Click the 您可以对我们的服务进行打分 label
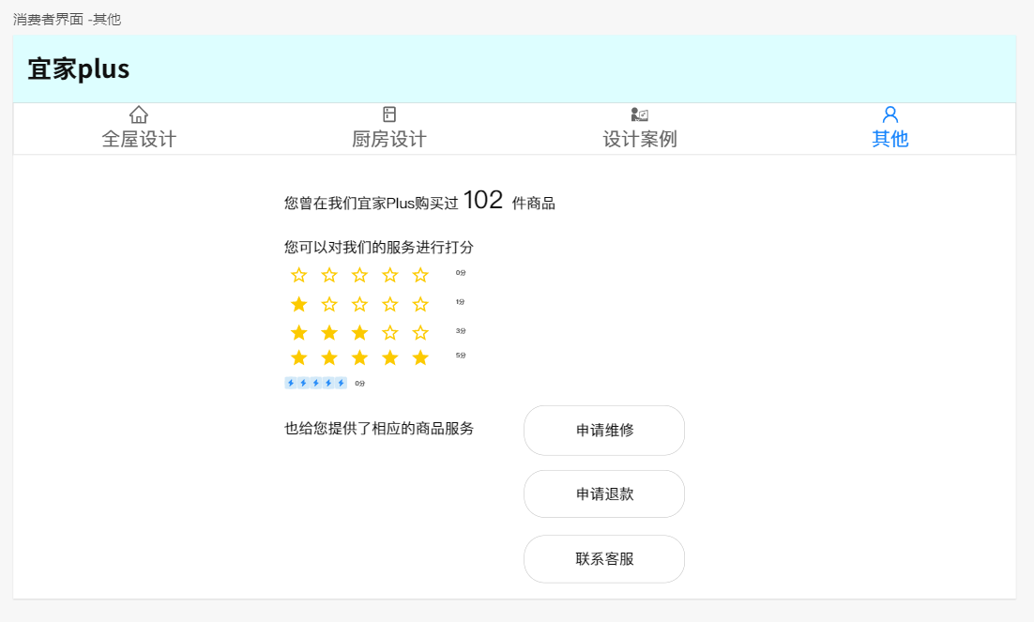 [378, 248]
